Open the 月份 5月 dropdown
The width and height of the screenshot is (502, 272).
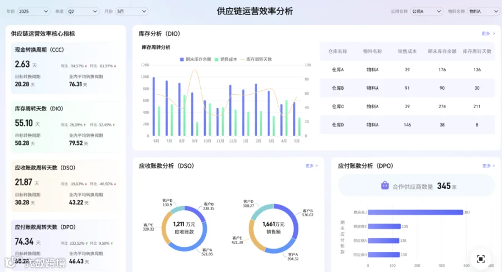tap(132, 11)
